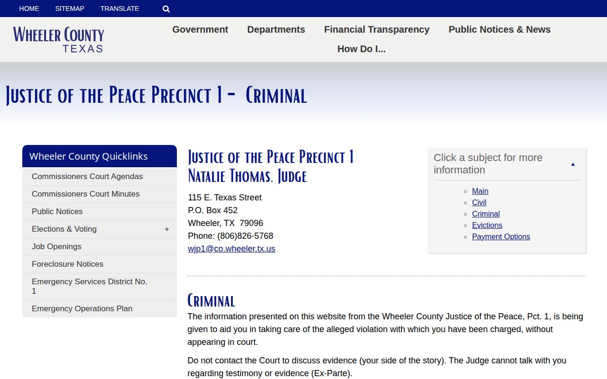Select Public Notices in quicklinks
This screenshot has height=379, width=607.
pyautogui.click(x=100, y=212)
